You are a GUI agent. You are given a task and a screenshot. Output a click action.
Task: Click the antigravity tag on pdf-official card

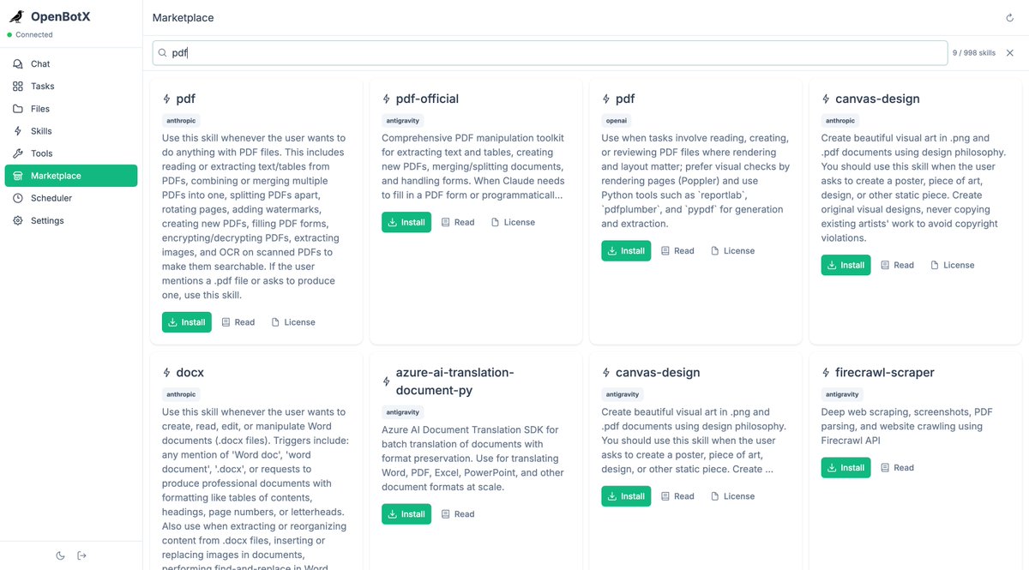click(x=403, y=121)
